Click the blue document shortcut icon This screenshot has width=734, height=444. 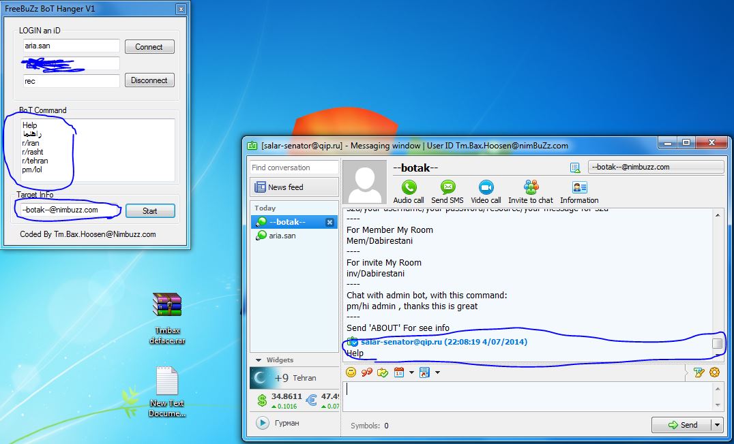point(424,372)
